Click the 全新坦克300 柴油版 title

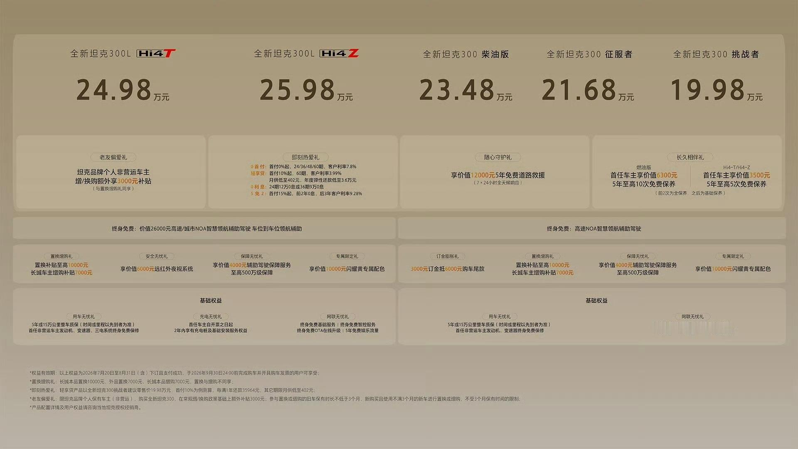click(x=466, y=54)
